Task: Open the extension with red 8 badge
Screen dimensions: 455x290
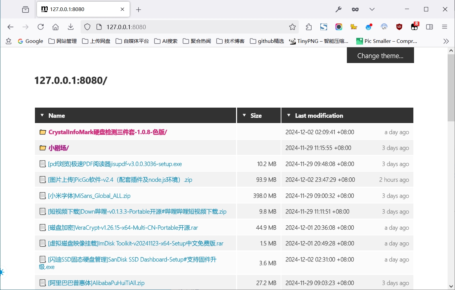Action: click(x=414, y=27)
